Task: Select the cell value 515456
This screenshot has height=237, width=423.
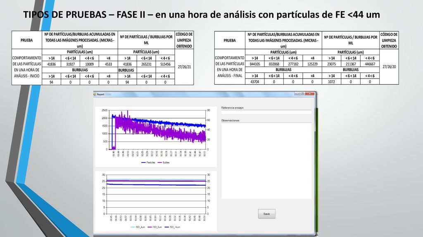Action: (165, 64)
